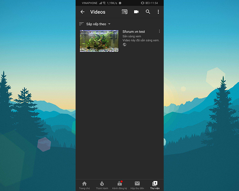Expand the Sắp xếp theo dropdown arrow
The width and height of the screenshot is (239, 191).
[109, 24]
